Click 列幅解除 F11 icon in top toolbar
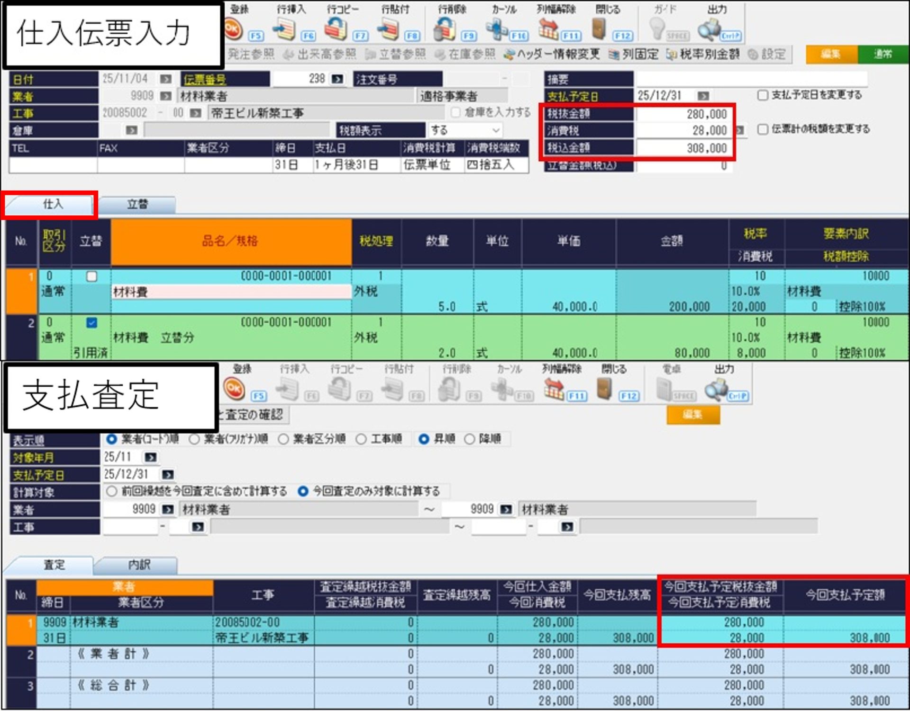The image size is (910, 711). pos(549,29)
